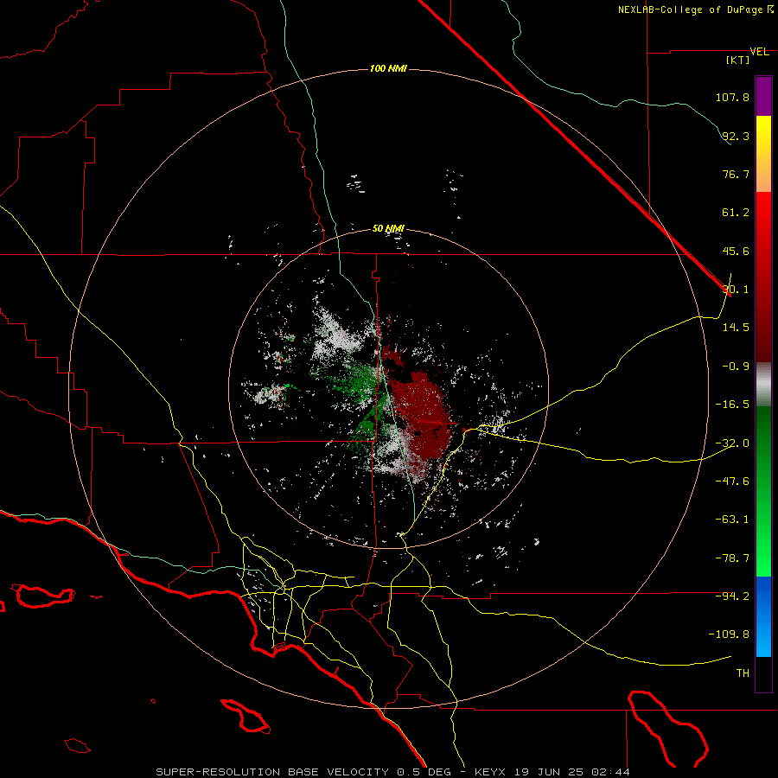
Task: Click the 107.8 velocity scale value
Action: 732,97
